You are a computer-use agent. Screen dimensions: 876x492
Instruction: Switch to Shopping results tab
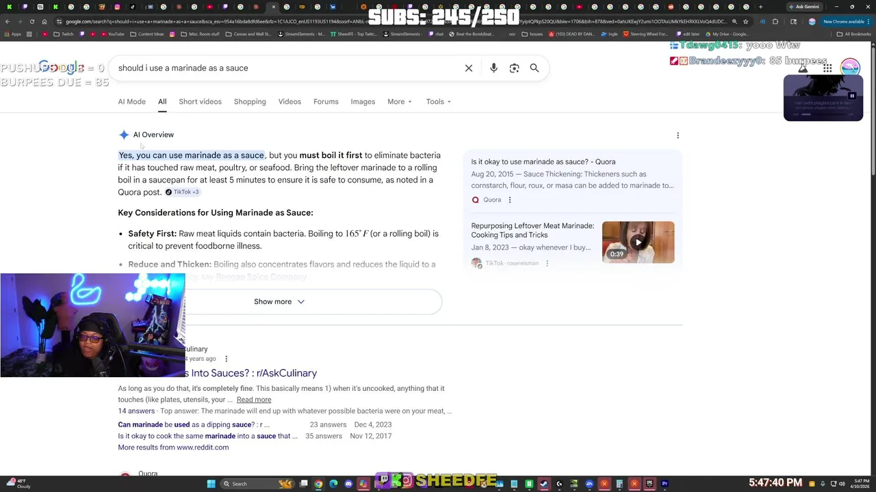point(250,102)
